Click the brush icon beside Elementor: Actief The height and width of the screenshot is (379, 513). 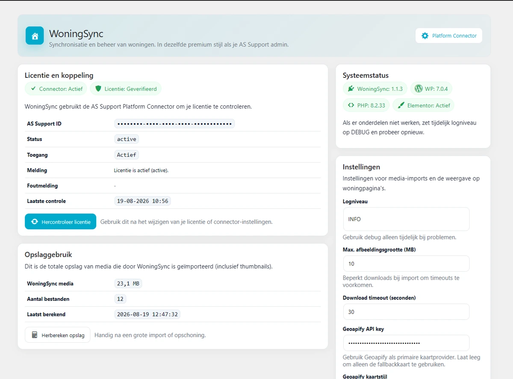pyautogui.click(x=401, y=105)
